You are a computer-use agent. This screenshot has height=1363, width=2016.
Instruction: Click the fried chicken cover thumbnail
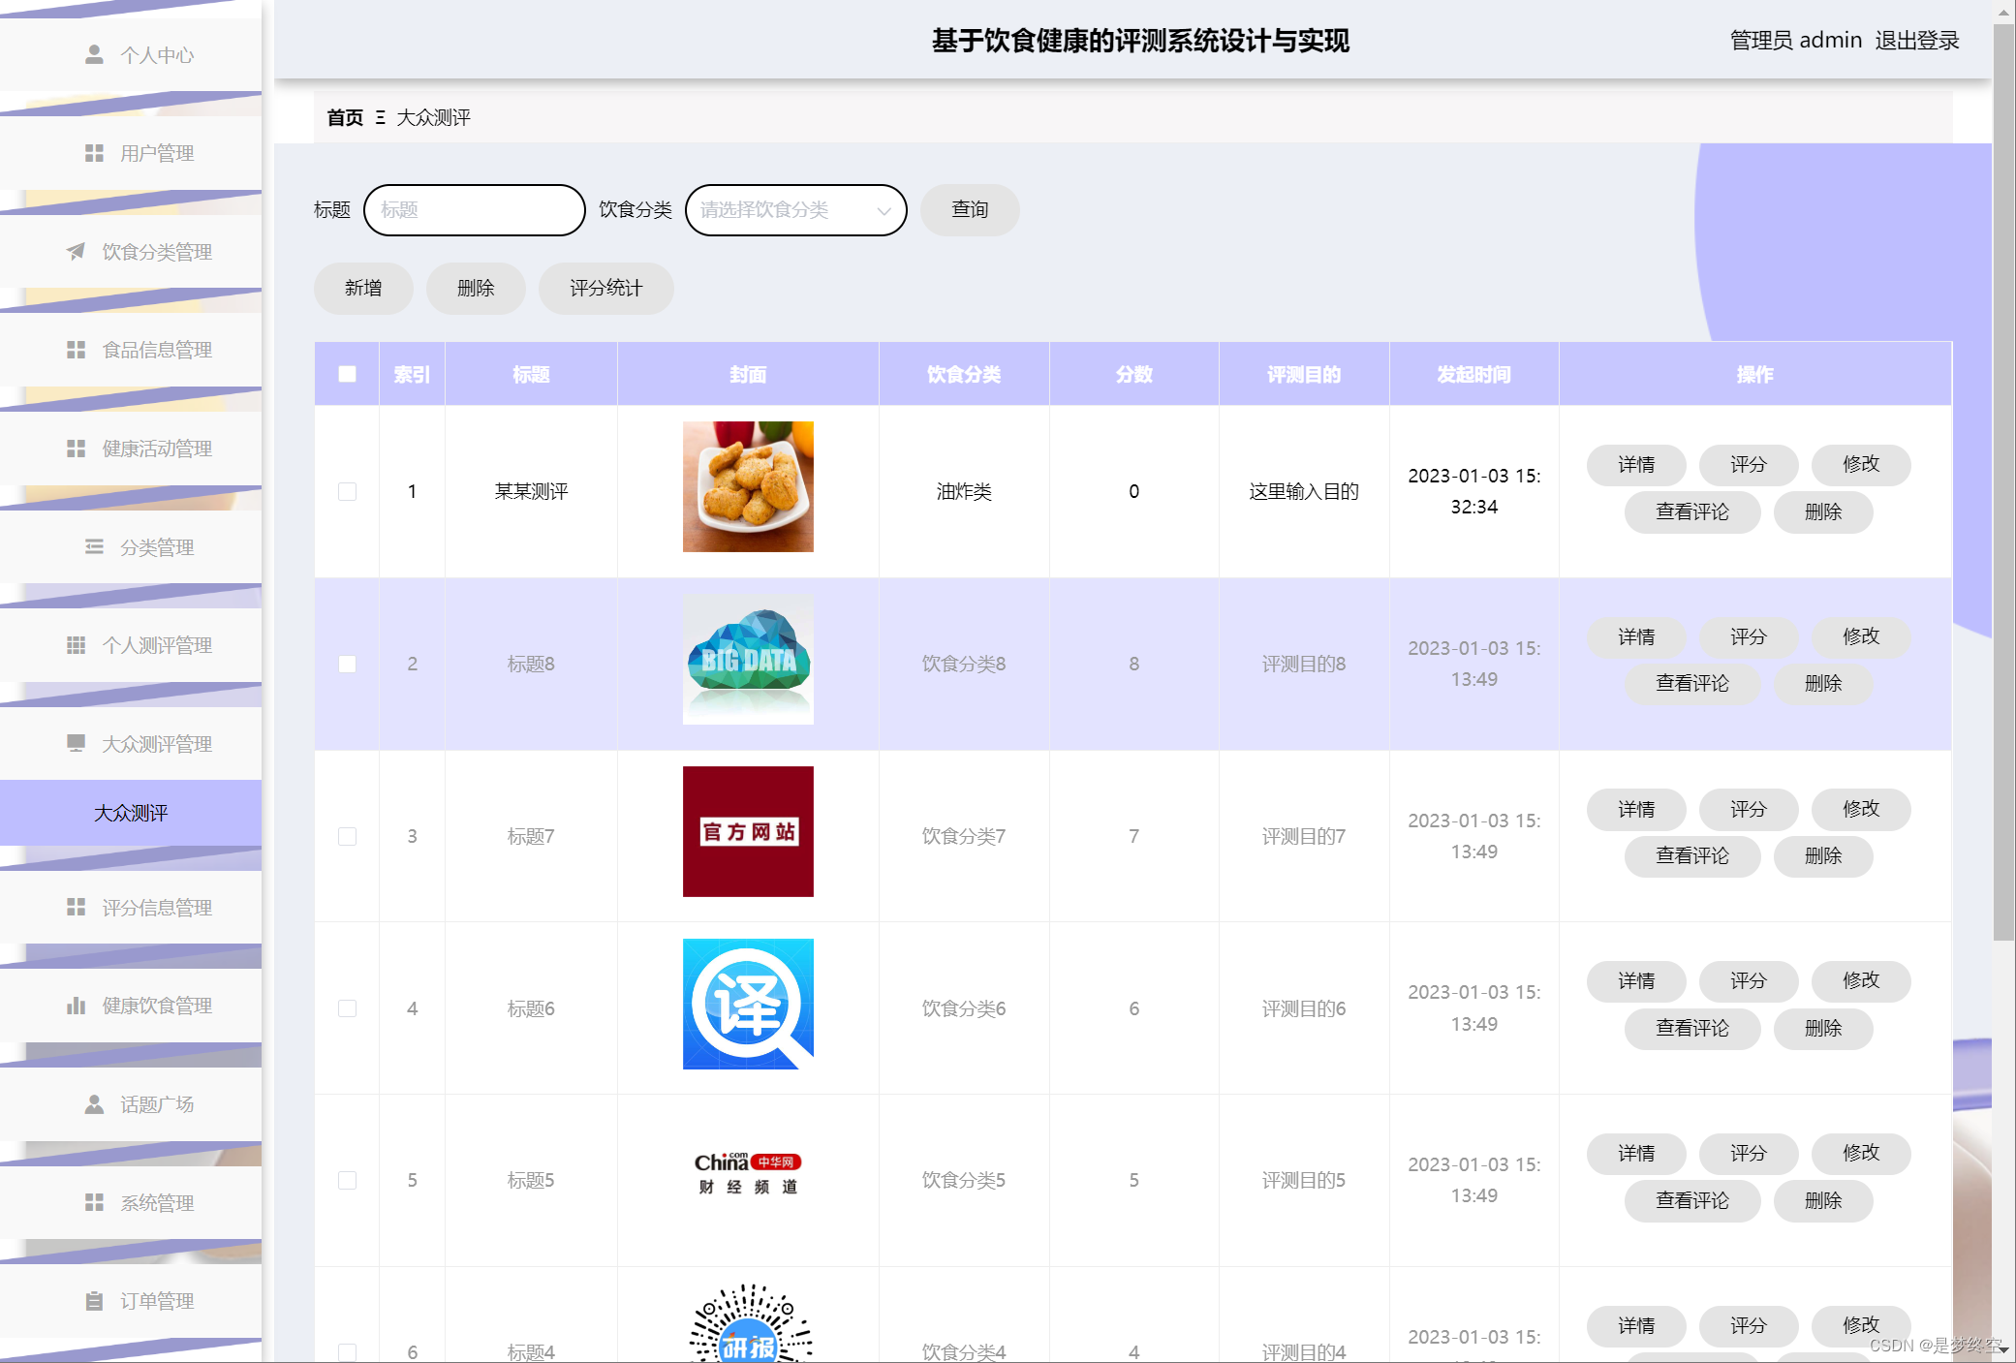coord(748,486)
